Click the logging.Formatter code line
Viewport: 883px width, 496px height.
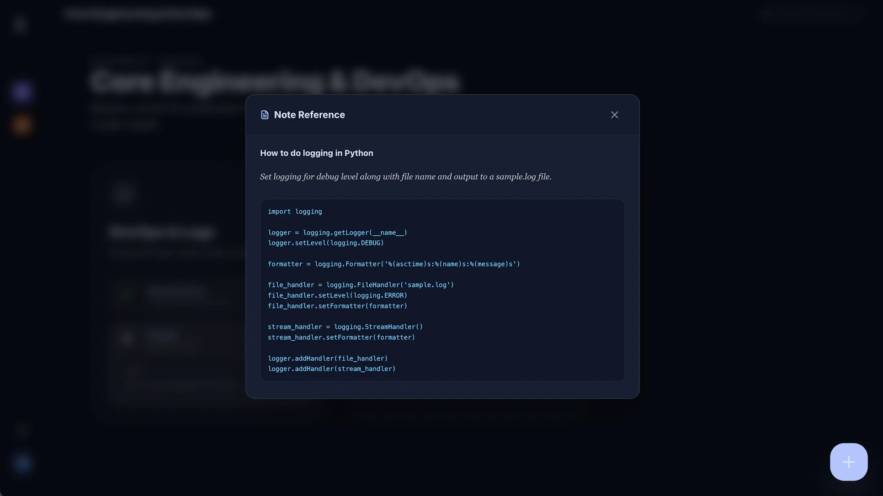point(394,264)
